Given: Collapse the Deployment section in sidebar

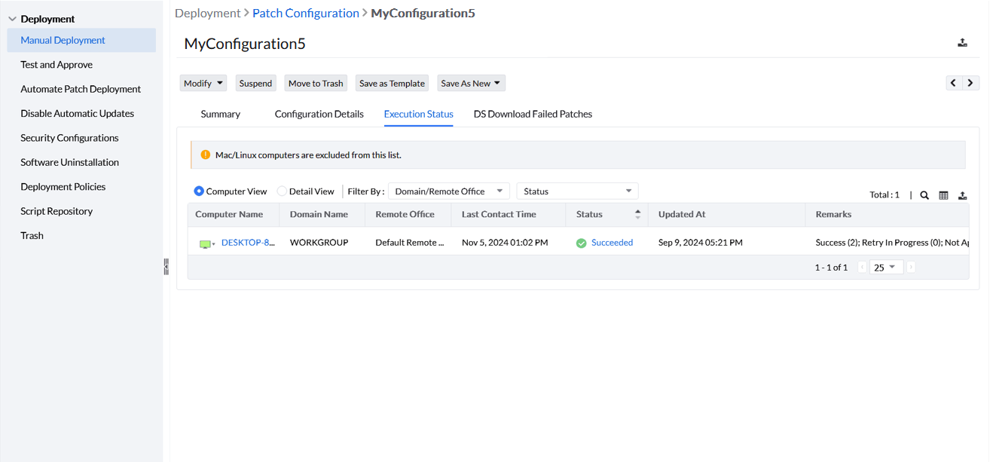Looking at the screenshot, I should tap(12, 19).
